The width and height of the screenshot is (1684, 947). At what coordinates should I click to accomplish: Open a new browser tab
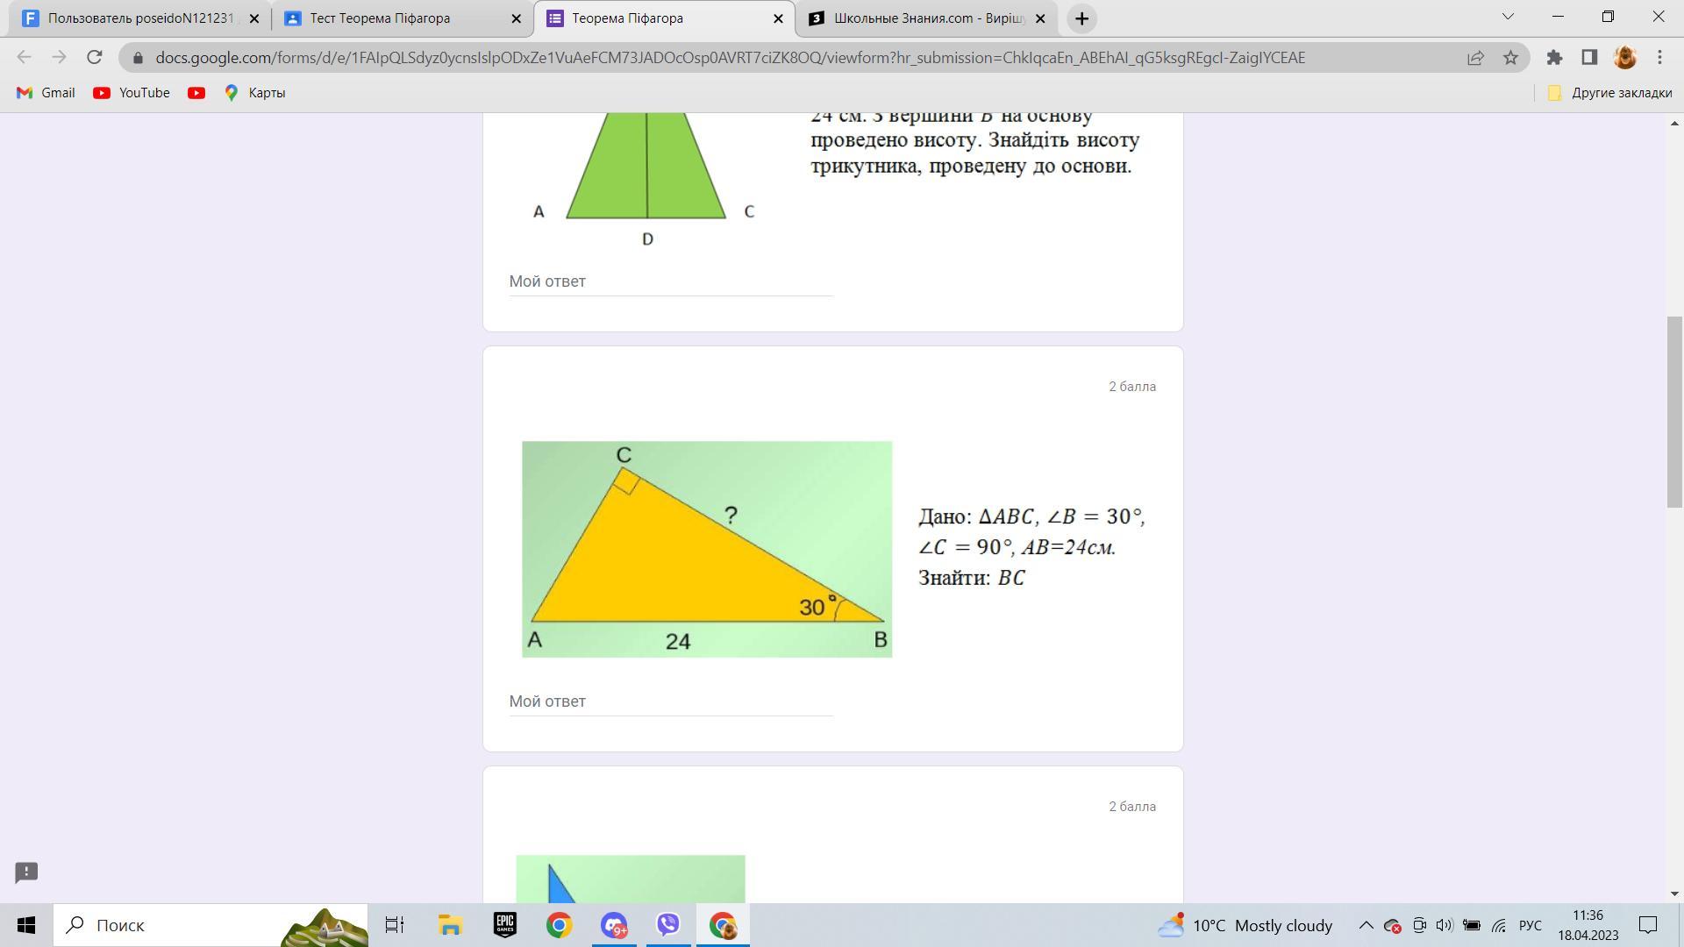pos(1081,18)
